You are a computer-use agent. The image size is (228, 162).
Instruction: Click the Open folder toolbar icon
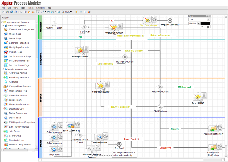(x=7, y=12)
